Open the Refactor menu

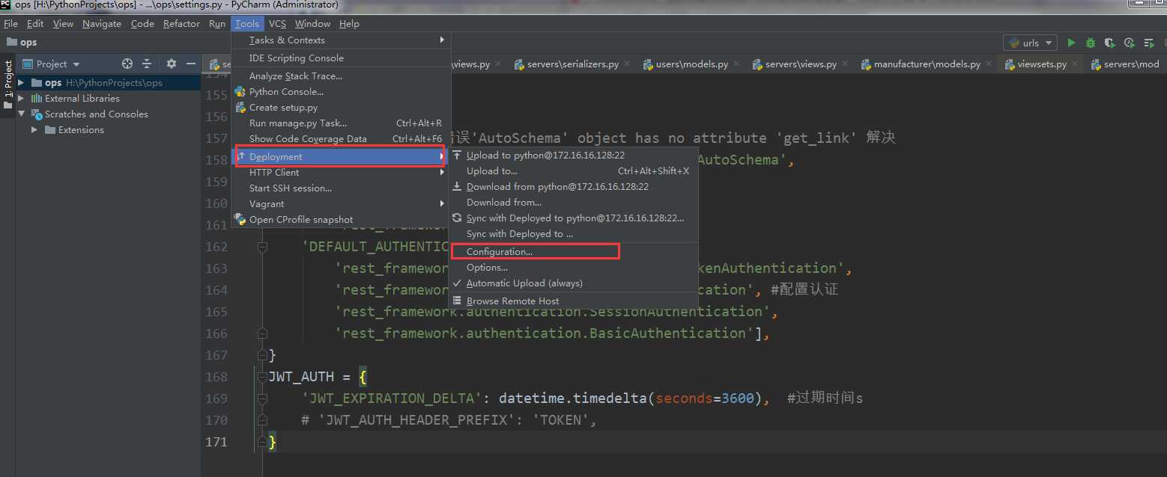pos(181,24)
